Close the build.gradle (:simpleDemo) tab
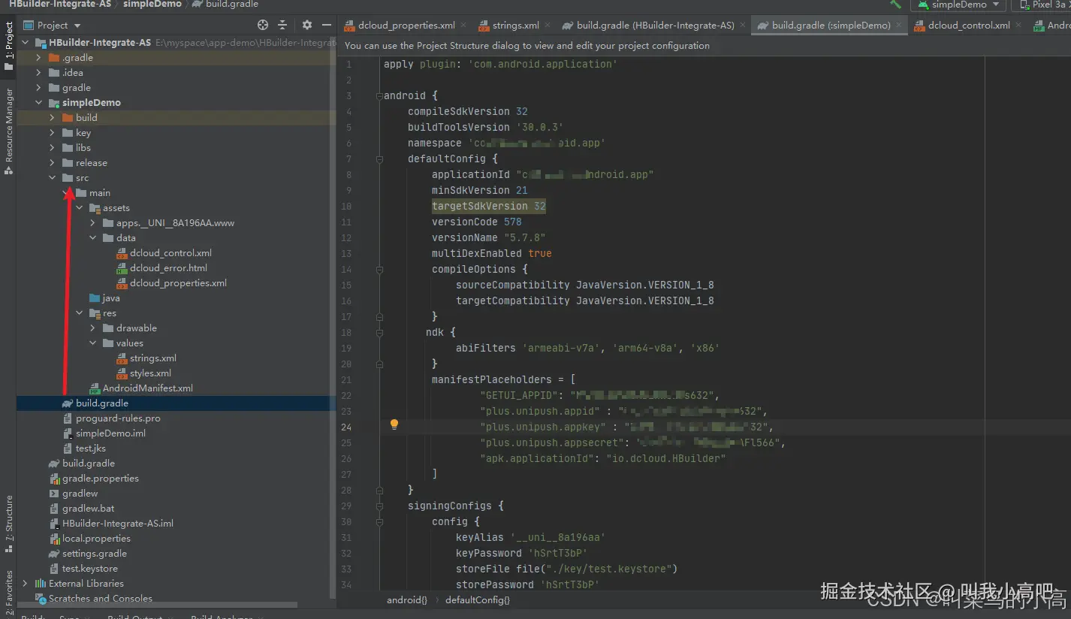The image size is (1071, 619). tap(900, 25)
